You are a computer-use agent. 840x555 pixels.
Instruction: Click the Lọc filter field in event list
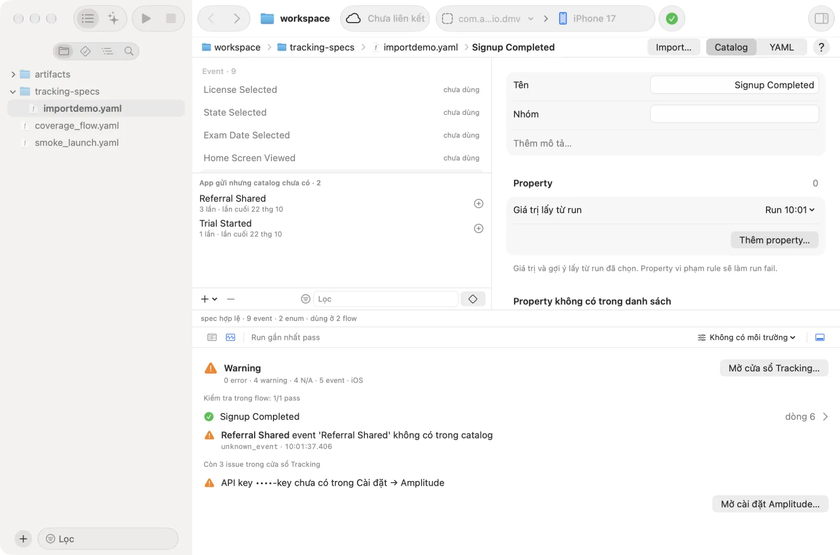pyautogui.click(x=385, y=299)
